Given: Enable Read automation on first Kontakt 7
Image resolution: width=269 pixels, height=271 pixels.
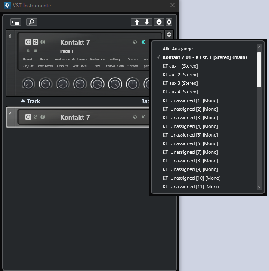Looking at the screenshot, I should (x=28, y=51).
